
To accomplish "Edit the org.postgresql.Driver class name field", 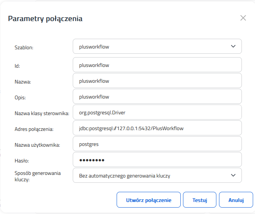I will click(157, 112).
